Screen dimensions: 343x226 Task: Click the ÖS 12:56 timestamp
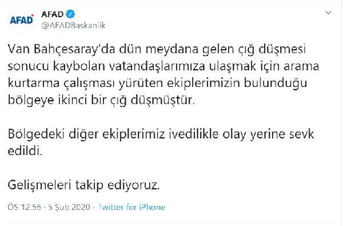point(24,207)
